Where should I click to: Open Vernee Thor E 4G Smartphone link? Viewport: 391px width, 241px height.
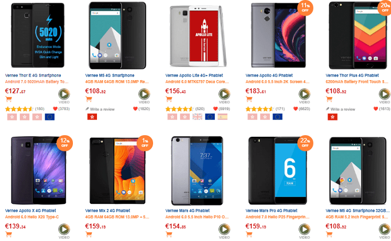coord(33,75)
